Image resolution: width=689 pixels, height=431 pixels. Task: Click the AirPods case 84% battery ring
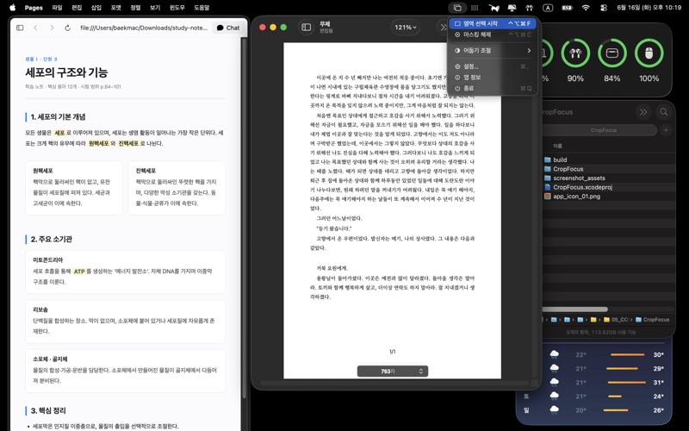click(x=612, y=53)
